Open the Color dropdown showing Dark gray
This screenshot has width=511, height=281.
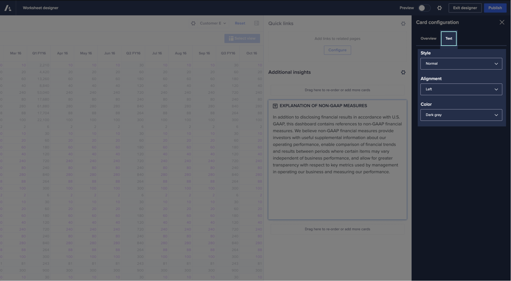coord(461,115)
